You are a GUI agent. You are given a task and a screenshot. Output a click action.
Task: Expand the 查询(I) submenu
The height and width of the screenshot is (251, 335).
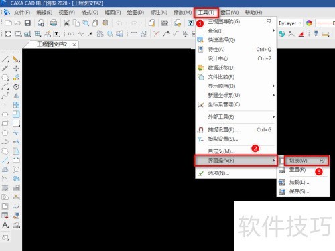pyautogui.click(x=236, y=31)
